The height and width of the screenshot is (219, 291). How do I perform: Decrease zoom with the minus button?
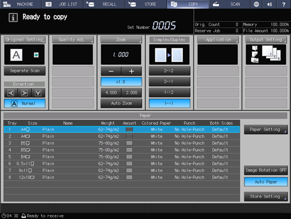point(111,71)
